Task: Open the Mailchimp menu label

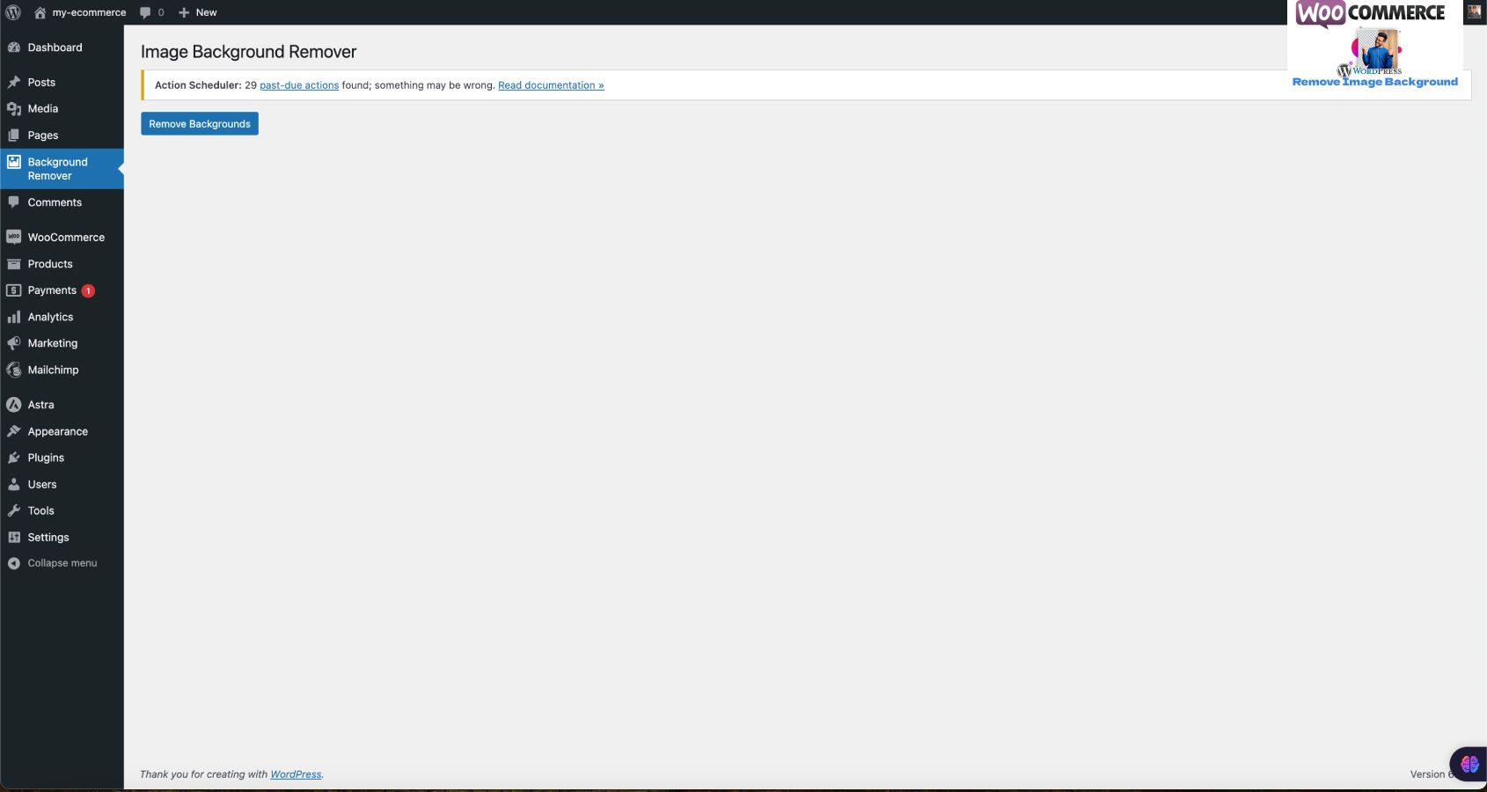Action: coord(53,370)
